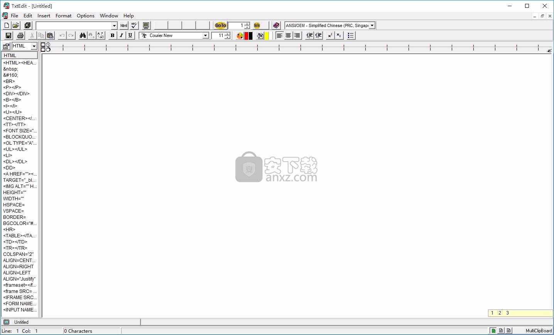Toggle the bullet list button

(351, 36)
